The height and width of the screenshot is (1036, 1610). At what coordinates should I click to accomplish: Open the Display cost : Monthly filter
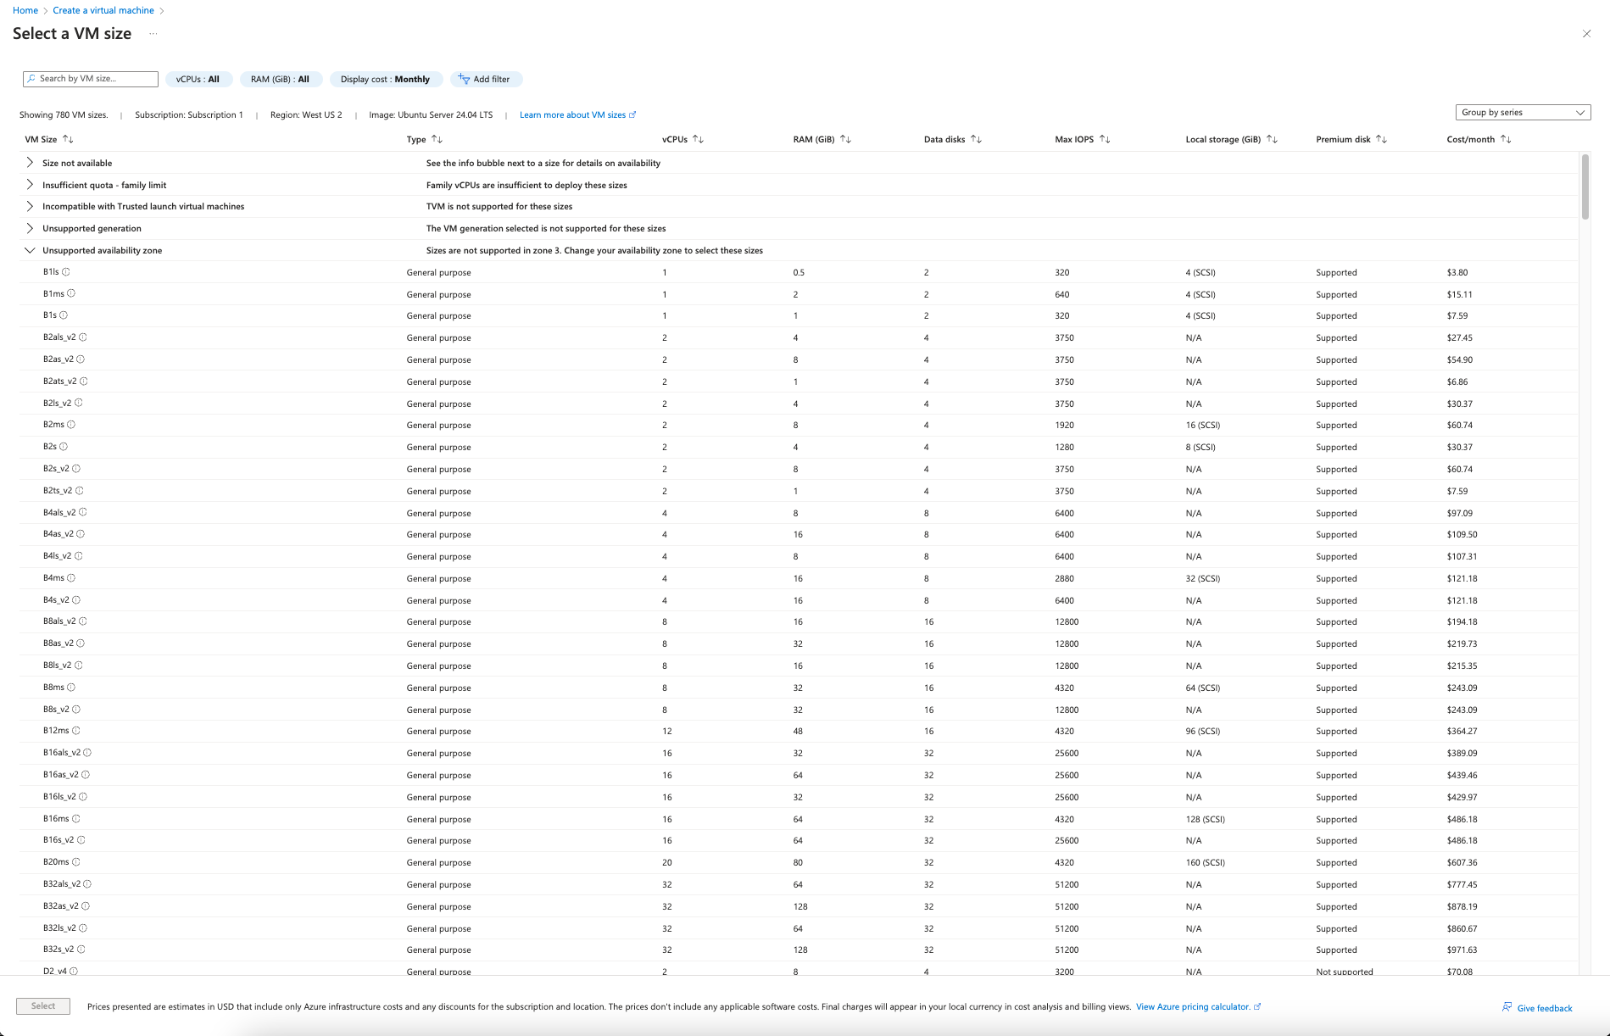pyautogui.click(x=386, y=79)
